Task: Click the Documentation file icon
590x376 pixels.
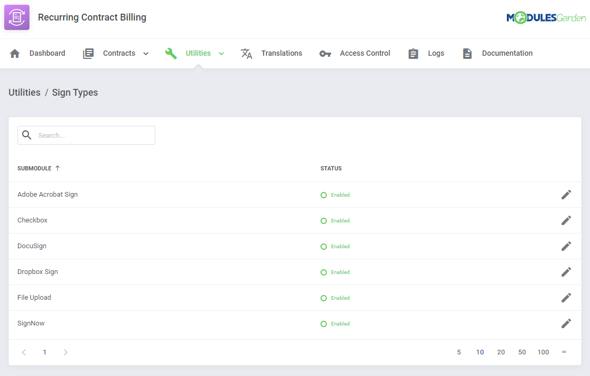Action: click(x=467, y=54)
